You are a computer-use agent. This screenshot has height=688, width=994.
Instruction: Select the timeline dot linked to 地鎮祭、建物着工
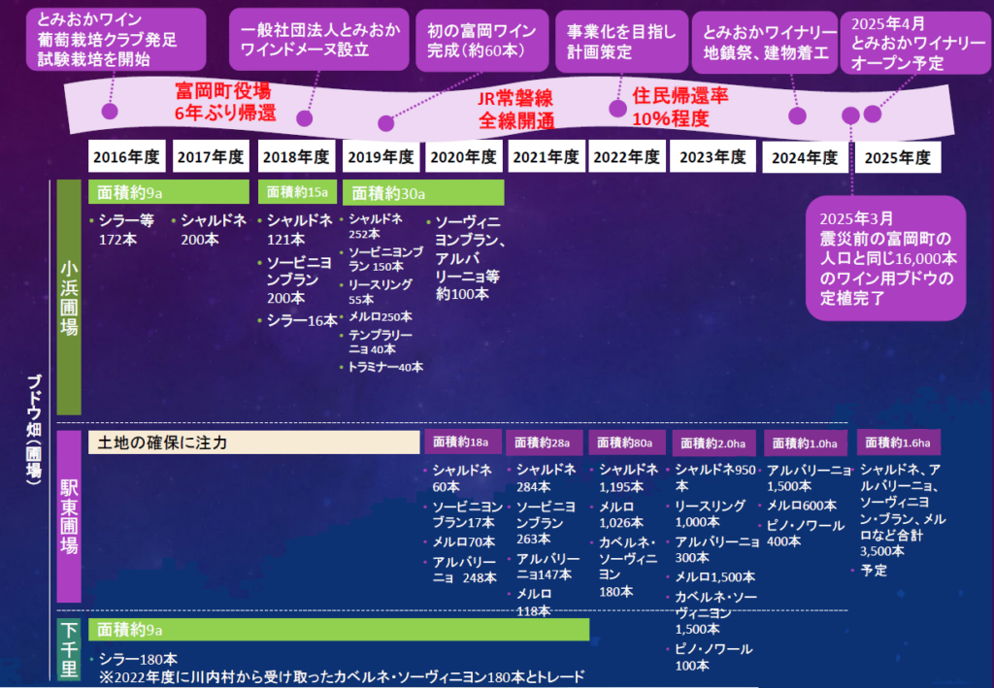click(797, 115)
